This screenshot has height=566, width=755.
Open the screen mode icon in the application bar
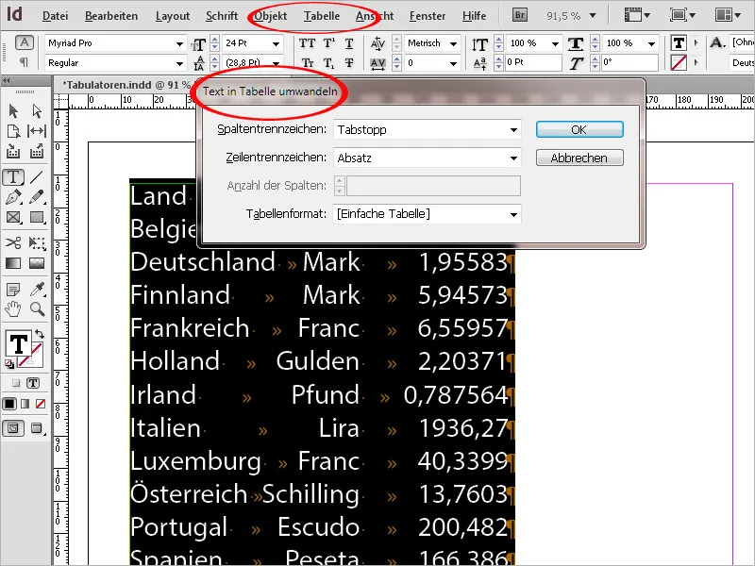tap(682, 15)
